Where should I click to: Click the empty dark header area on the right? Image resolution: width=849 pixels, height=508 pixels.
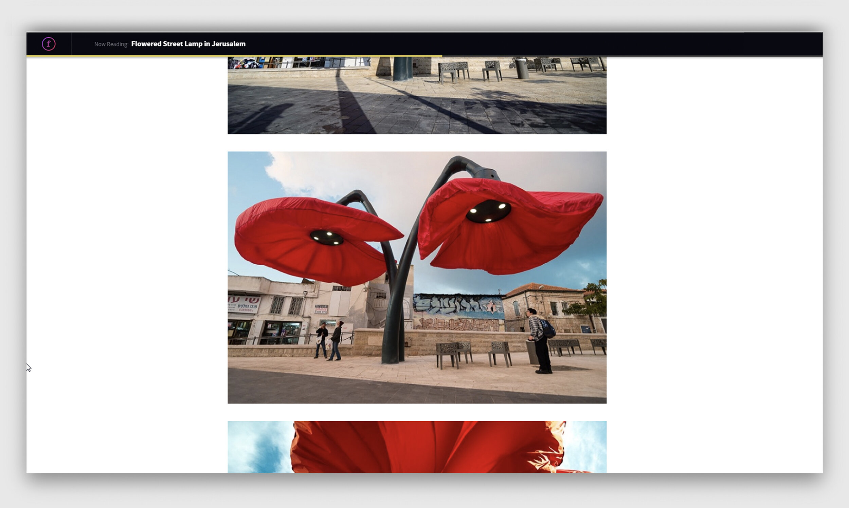tap(651, 44)
